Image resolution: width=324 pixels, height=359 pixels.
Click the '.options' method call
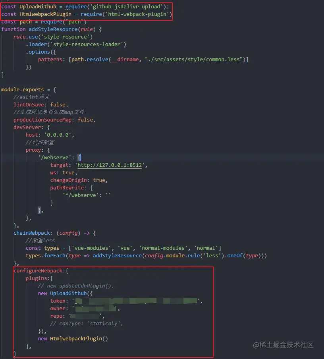[38, 52]
